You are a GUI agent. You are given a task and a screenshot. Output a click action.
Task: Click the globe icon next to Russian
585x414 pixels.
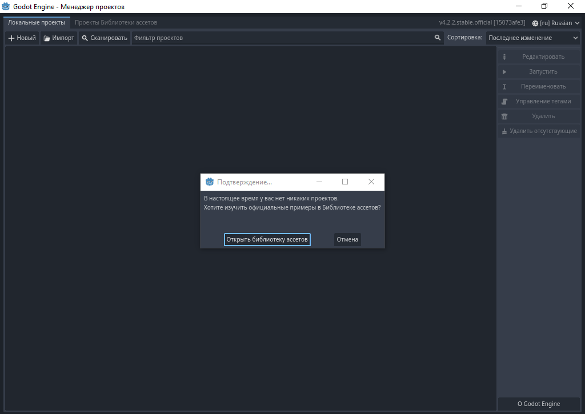pyautogui.click(x=535, y=23)
